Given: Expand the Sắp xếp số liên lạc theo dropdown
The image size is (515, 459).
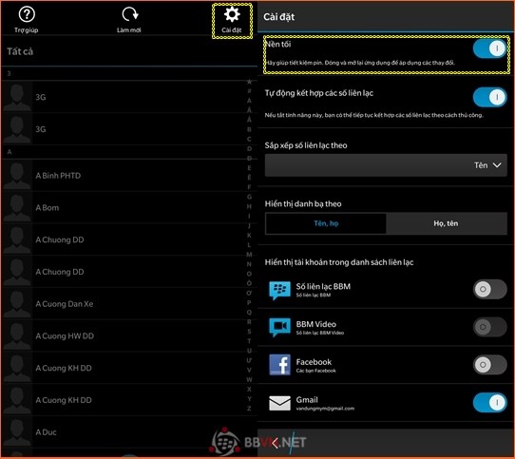Looking at the screenshot, I should (x=386, y=165).
